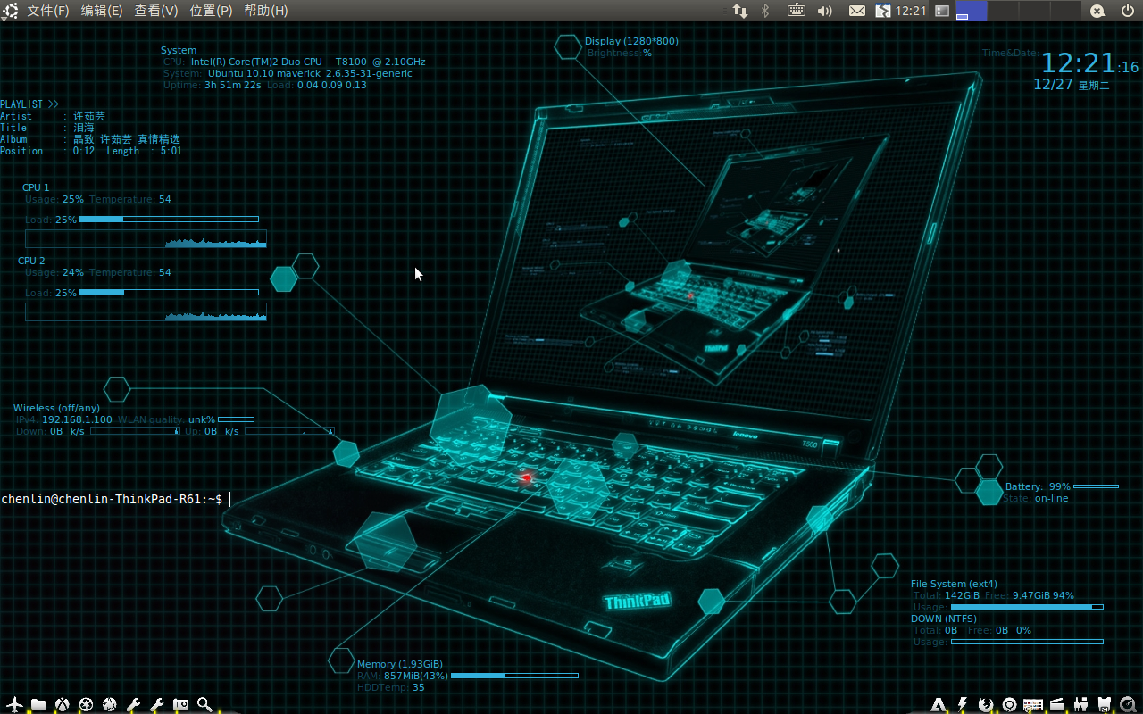Click the Memory RAM usage bar
Image resolution: width=1143 pixels, height=714 pixels.
pyautogui.click(x=514, y=676)
